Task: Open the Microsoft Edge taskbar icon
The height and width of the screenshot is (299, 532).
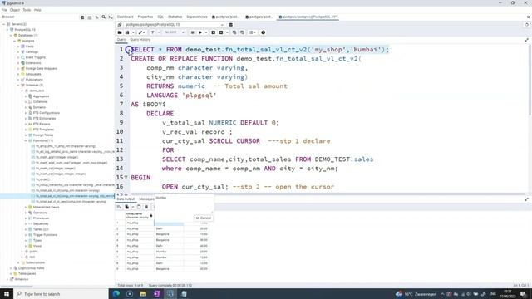Action: (x=116, y=294)
